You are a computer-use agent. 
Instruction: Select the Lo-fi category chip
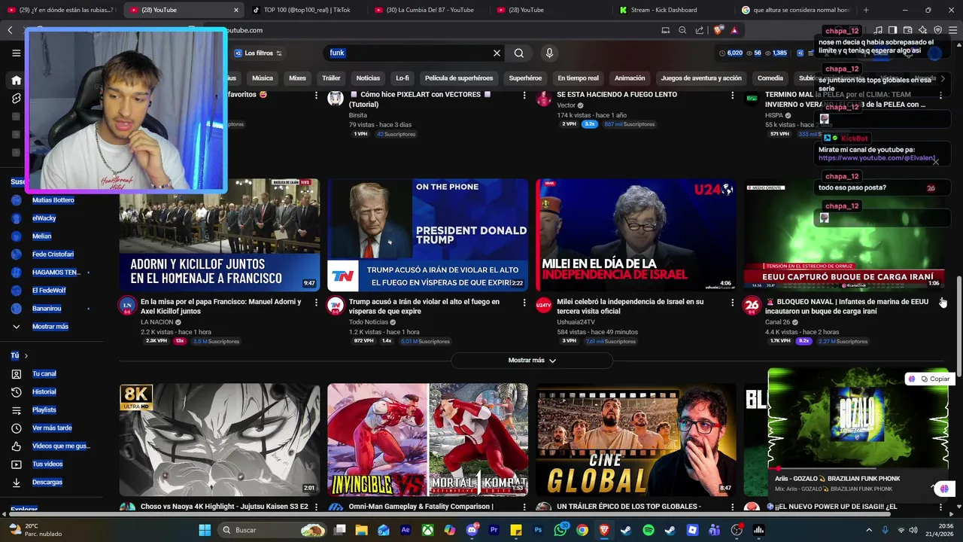[403, 78]
